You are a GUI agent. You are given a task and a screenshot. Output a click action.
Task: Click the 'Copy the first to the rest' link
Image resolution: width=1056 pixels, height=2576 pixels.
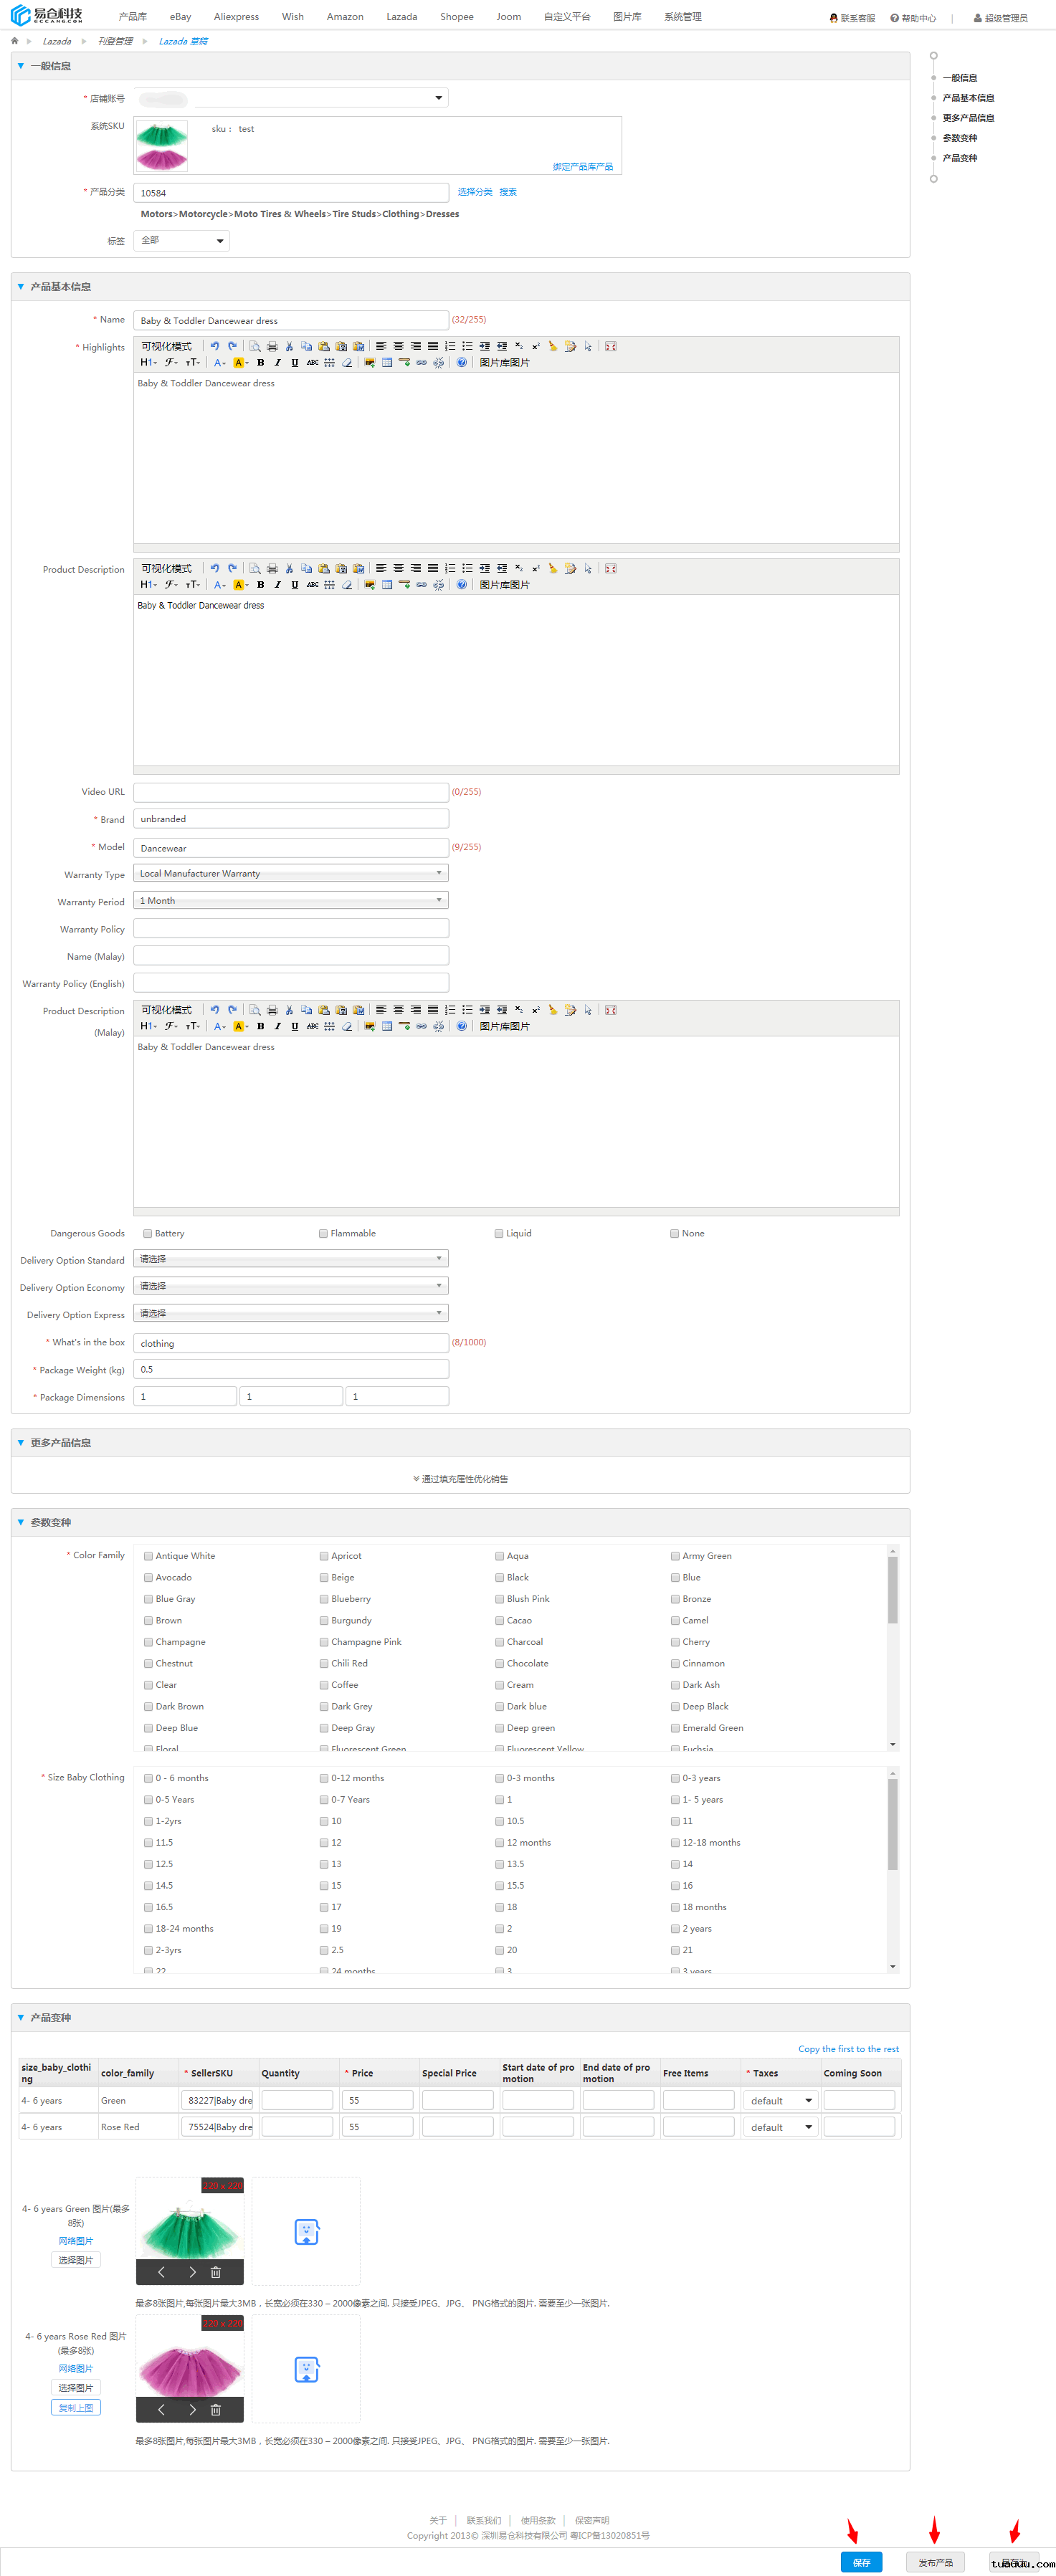(848, 2049)
